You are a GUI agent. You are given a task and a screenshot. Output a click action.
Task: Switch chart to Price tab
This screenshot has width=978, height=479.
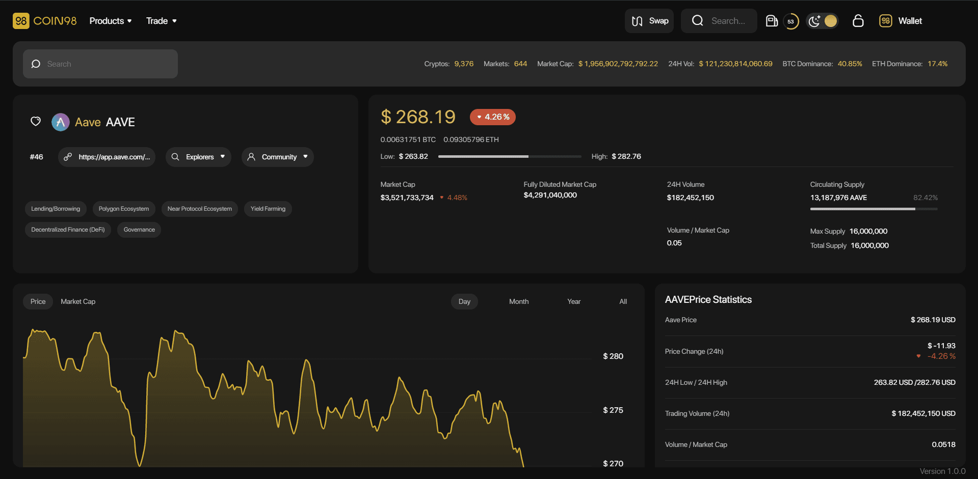pyautogui.click(x=38, y=301)
